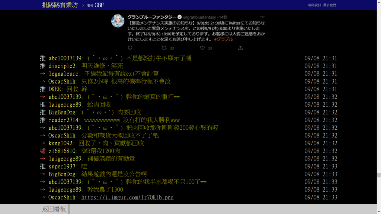
Task: Click username DKEE in comments
Action: click(54, 89)
